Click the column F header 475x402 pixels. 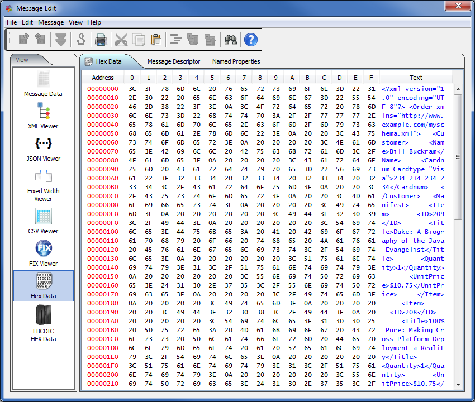(371, 78)
